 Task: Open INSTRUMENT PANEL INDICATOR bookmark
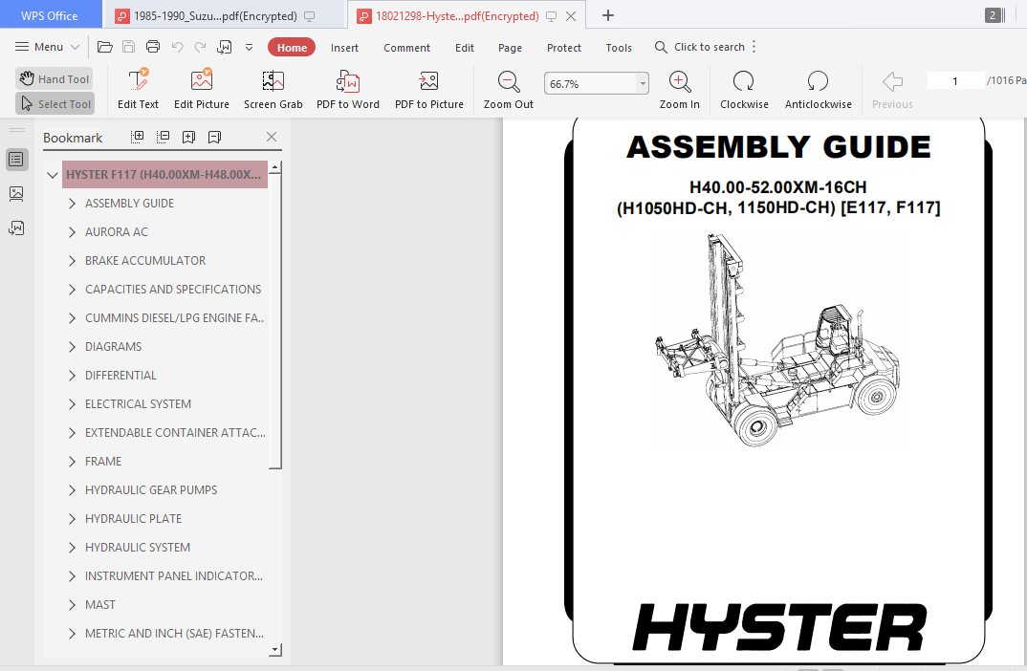pyautogui.click(x=174, y=576)
